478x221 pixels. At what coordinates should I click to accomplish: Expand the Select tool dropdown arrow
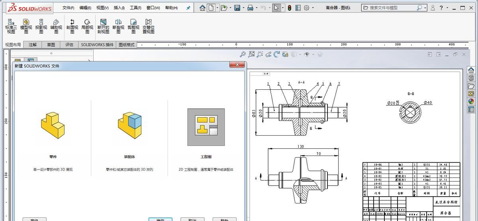pos(283,8)
